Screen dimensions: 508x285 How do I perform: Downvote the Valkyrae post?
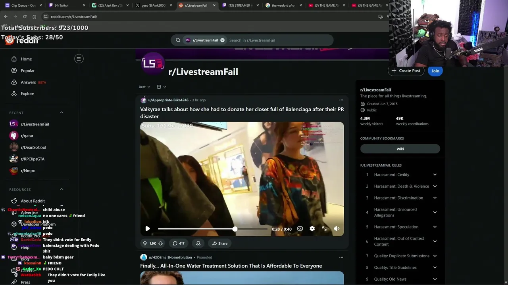(x=160, y=243)
